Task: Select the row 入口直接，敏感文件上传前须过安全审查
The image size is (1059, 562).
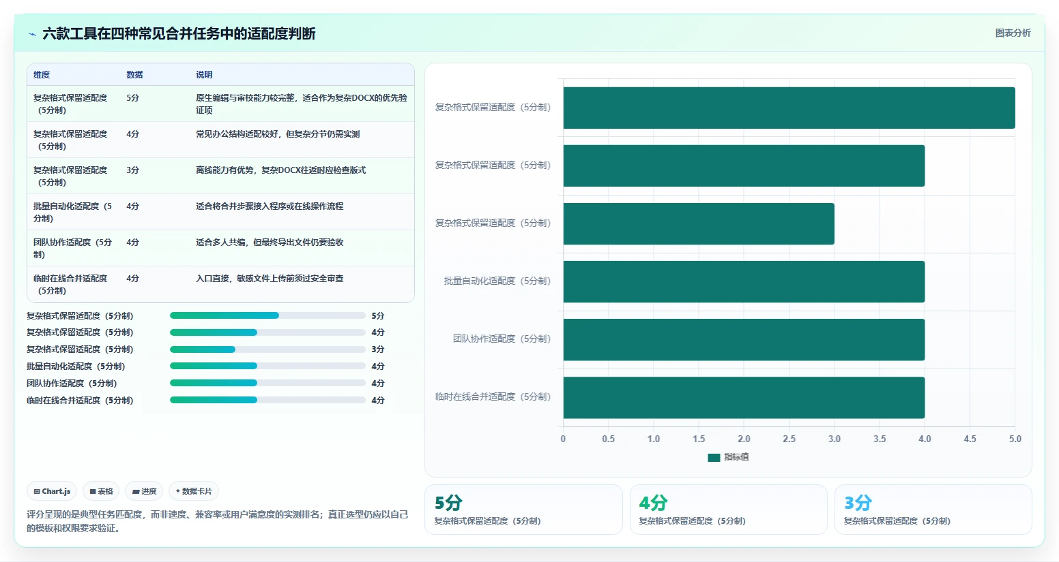Action: (x=220, y=284)
